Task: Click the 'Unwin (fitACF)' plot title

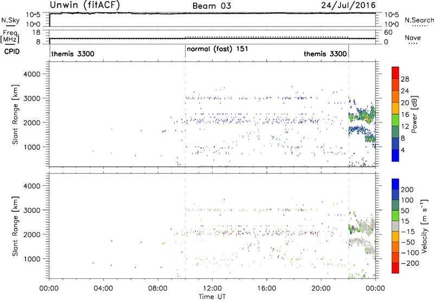Action: (x=85, y=5)
